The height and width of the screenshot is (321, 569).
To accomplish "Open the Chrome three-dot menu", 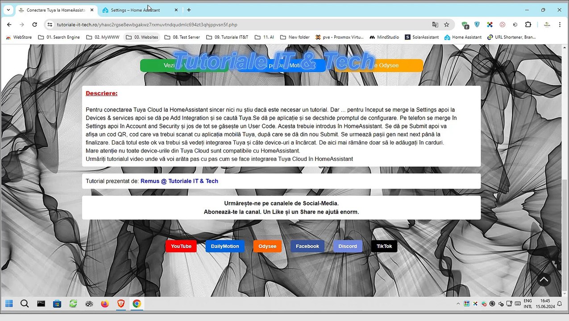I will (x=560, y=25).
